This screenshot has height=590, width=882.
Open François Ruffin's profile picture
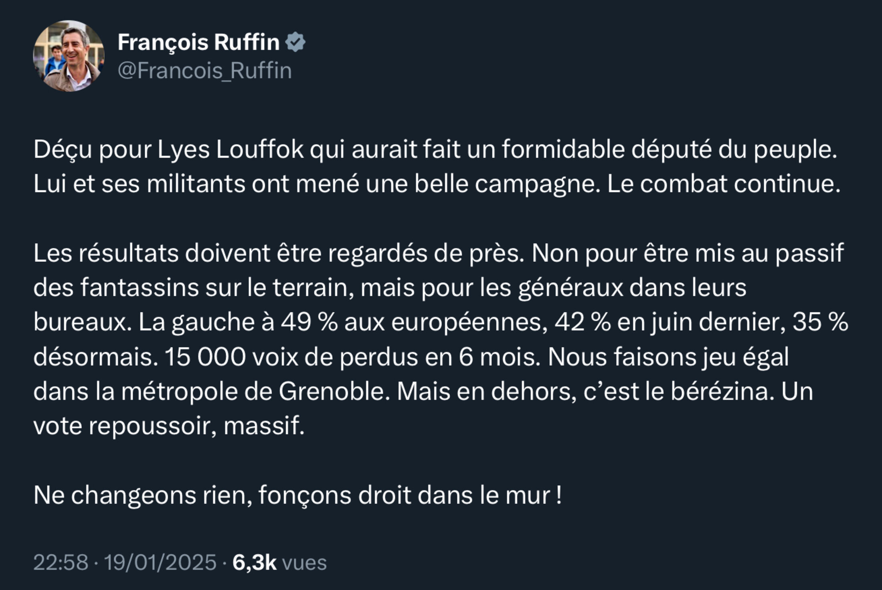tap(69, 56)
